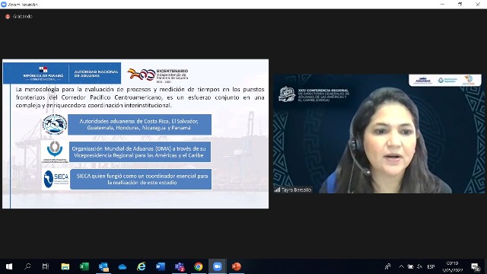Open OneDrive cloud icon in taskbar
The height and width of the screenshot is (274, 487).
point(123,266)
